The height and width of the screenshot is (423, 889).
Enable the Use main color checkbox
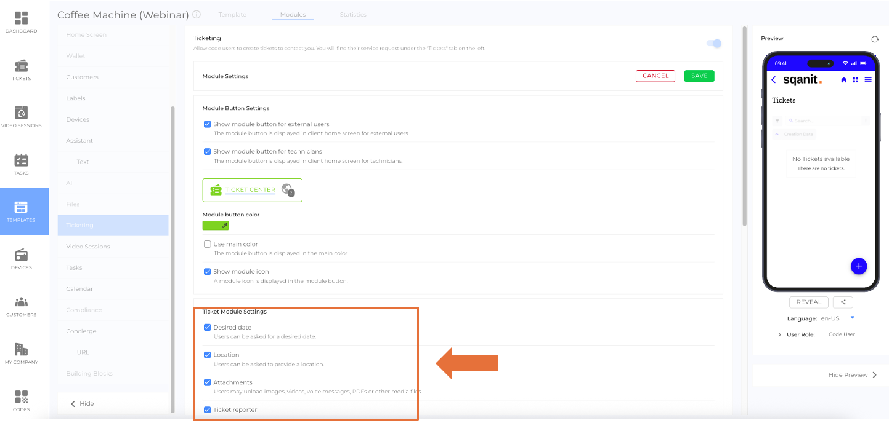point(208,244)
